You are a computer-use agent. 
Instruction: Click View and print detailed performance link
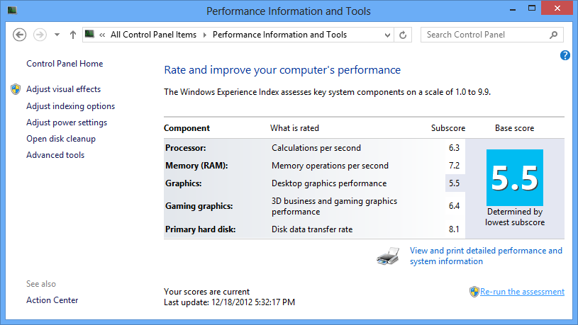(486, 256)
